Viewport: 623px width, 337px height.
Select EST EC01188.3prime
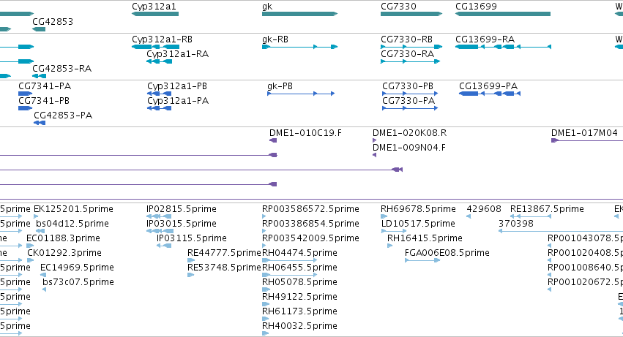pyautogui.click(x=63, y=238)
